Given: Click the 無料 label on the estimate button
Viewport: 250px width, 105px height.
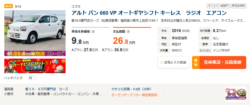Looking at the screenshot, I should pos(196,62).
